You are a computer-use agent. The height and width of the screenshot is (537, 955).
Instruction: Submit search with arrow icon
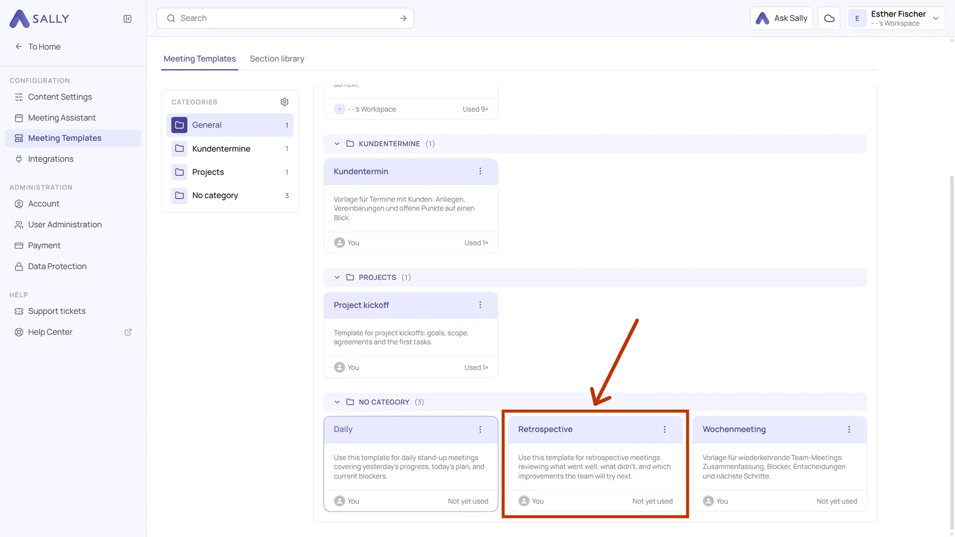(403, 18)
